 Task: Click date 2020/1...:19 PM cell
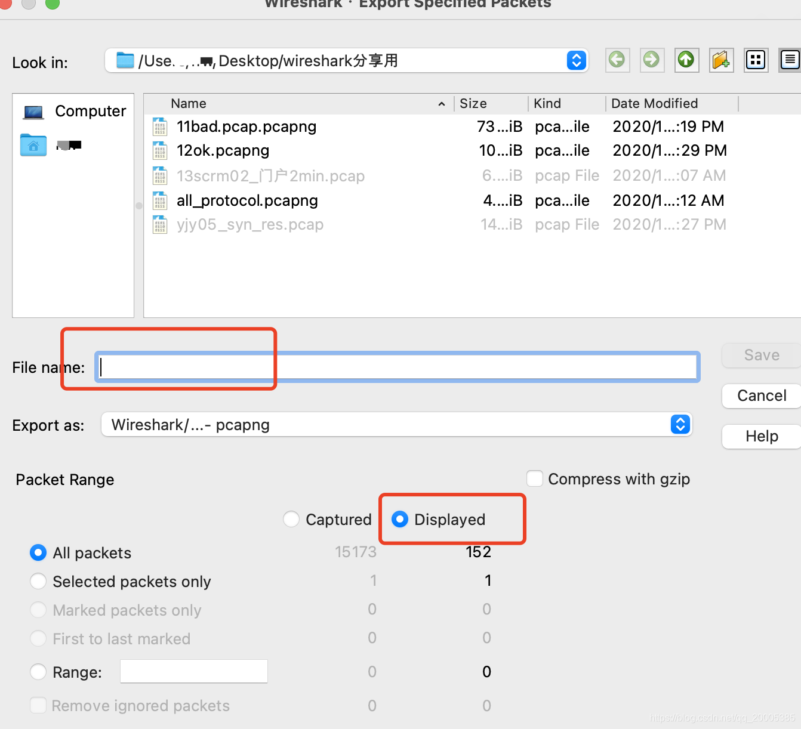click(668, 126)
